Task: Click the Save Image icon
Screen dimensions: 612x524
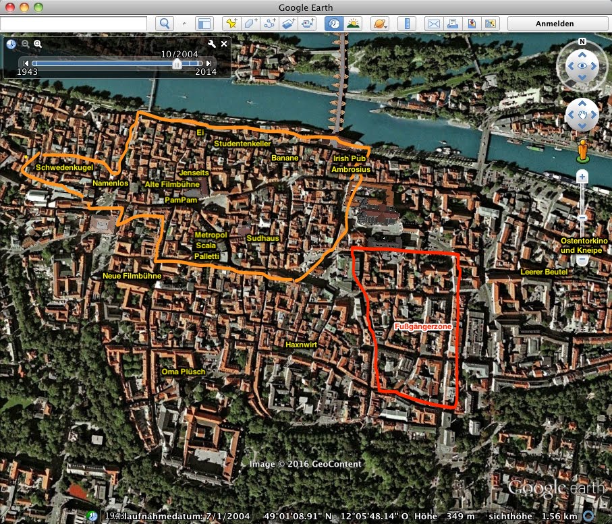Action: [472, 24]
